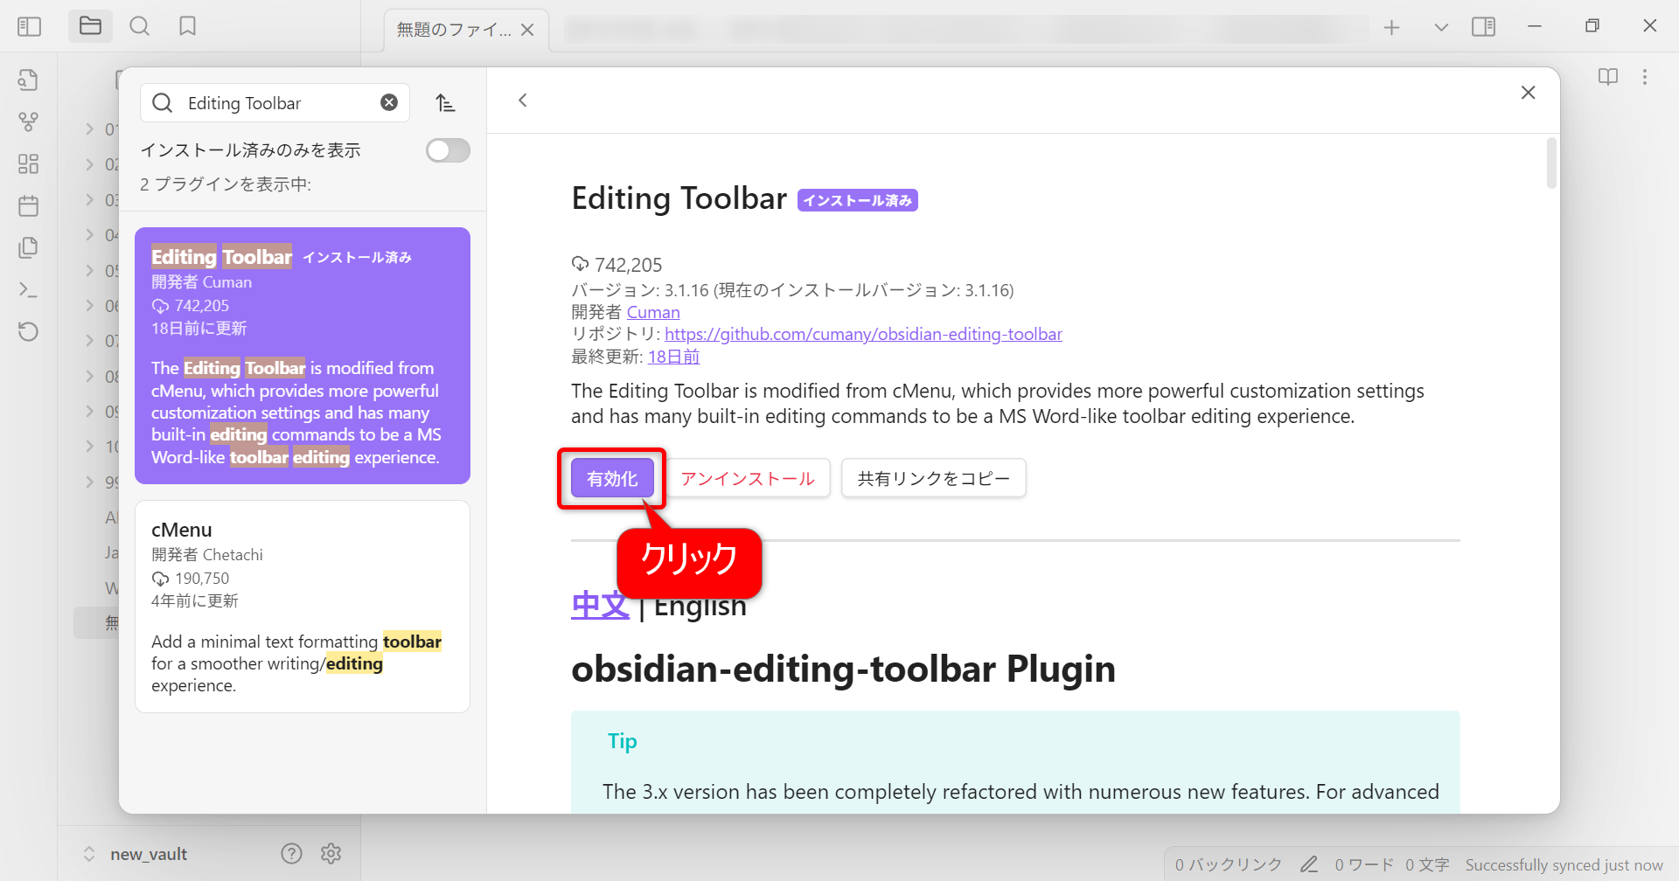Click the 0 ワード word count
The width and height of the screenshot is (1679, 881).
tap(1364, 864)
